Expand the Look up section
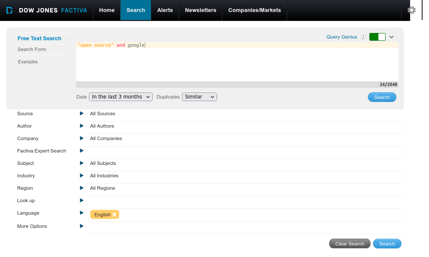This screenshot has height=257, width=429. click(82, 200)
